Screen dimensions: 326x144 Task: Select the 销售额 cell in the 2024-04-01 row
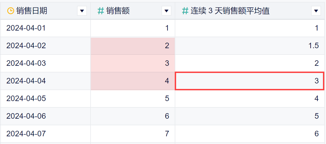coord(133,28)
